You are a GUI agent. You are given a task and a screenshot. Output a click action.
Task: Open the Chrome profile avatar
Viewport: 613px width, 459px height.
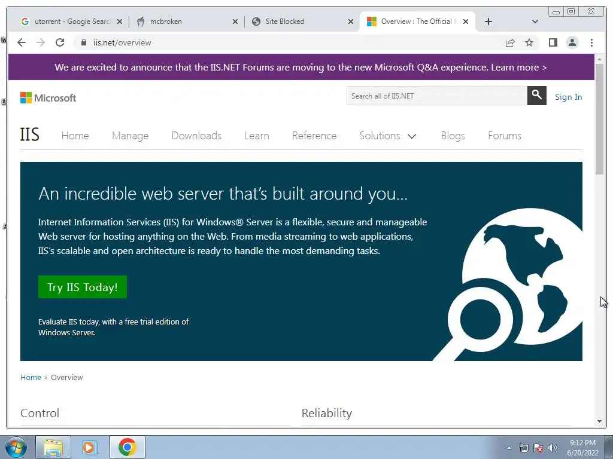572,42
